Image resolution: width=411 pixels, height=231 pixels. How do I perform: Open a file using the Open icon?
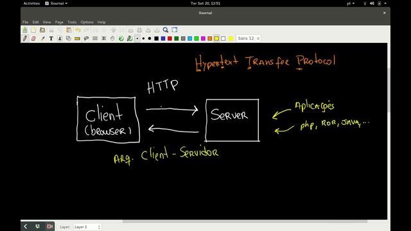point(42,30)
